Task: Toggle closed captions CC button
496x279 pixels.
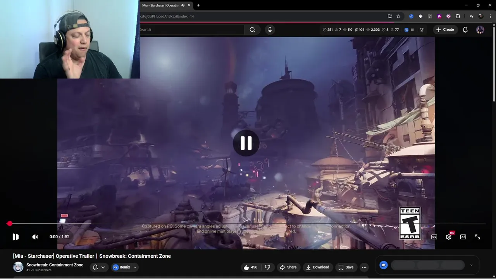Action: 434,237
